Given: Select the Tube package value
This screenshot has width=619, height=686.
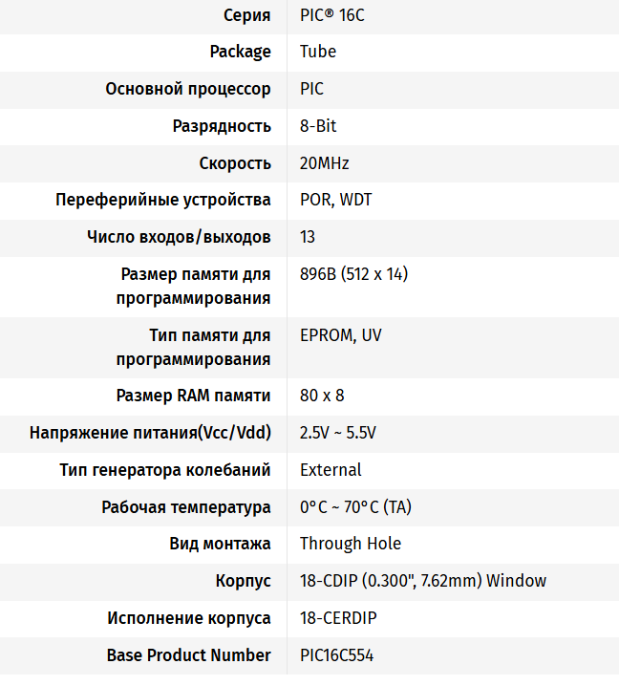Looking at the screenshot, I should (x=318, y=52).
